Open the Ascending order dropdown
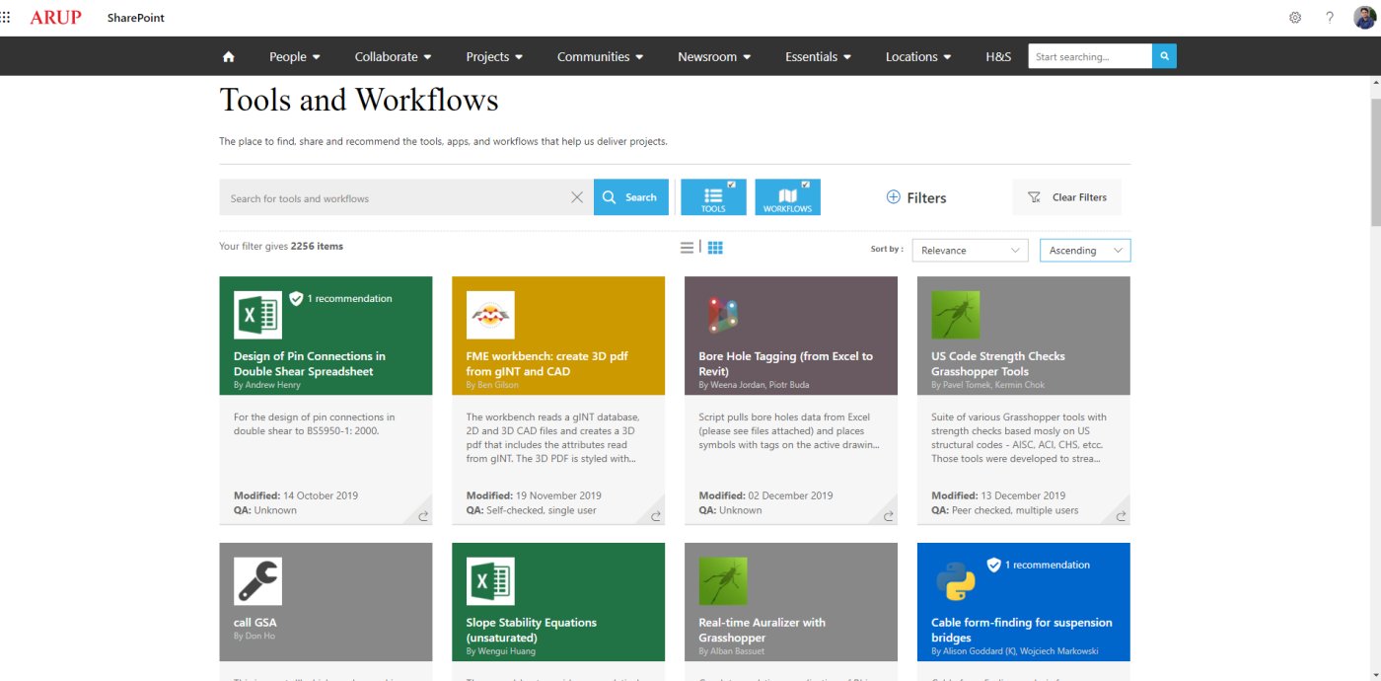 pos(1085,251)
